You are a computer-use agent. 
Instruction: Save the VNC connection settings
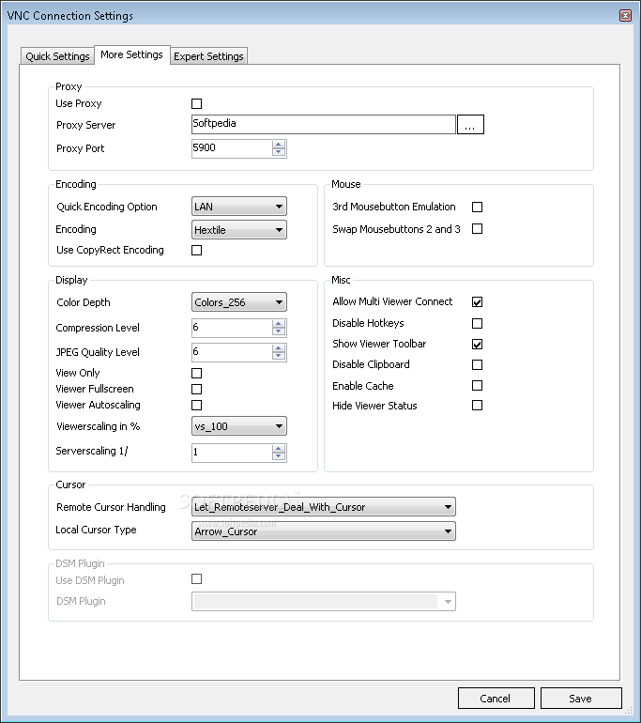pyautogui.click(x=581, y=699)
